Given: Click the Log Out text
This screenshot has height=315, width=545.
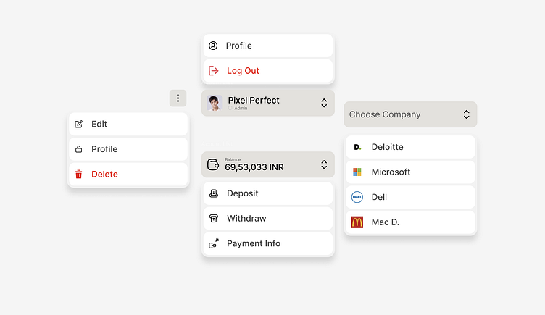Looking at the screenshot, I should click(243, 71).
